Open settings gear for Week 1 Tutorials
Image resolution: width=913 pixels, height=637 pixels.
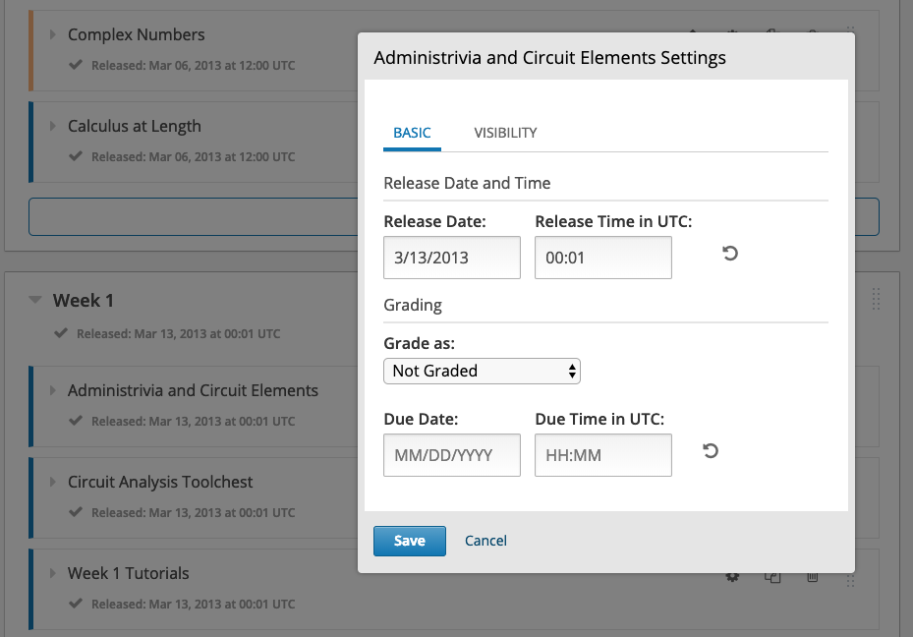[732, 577]
